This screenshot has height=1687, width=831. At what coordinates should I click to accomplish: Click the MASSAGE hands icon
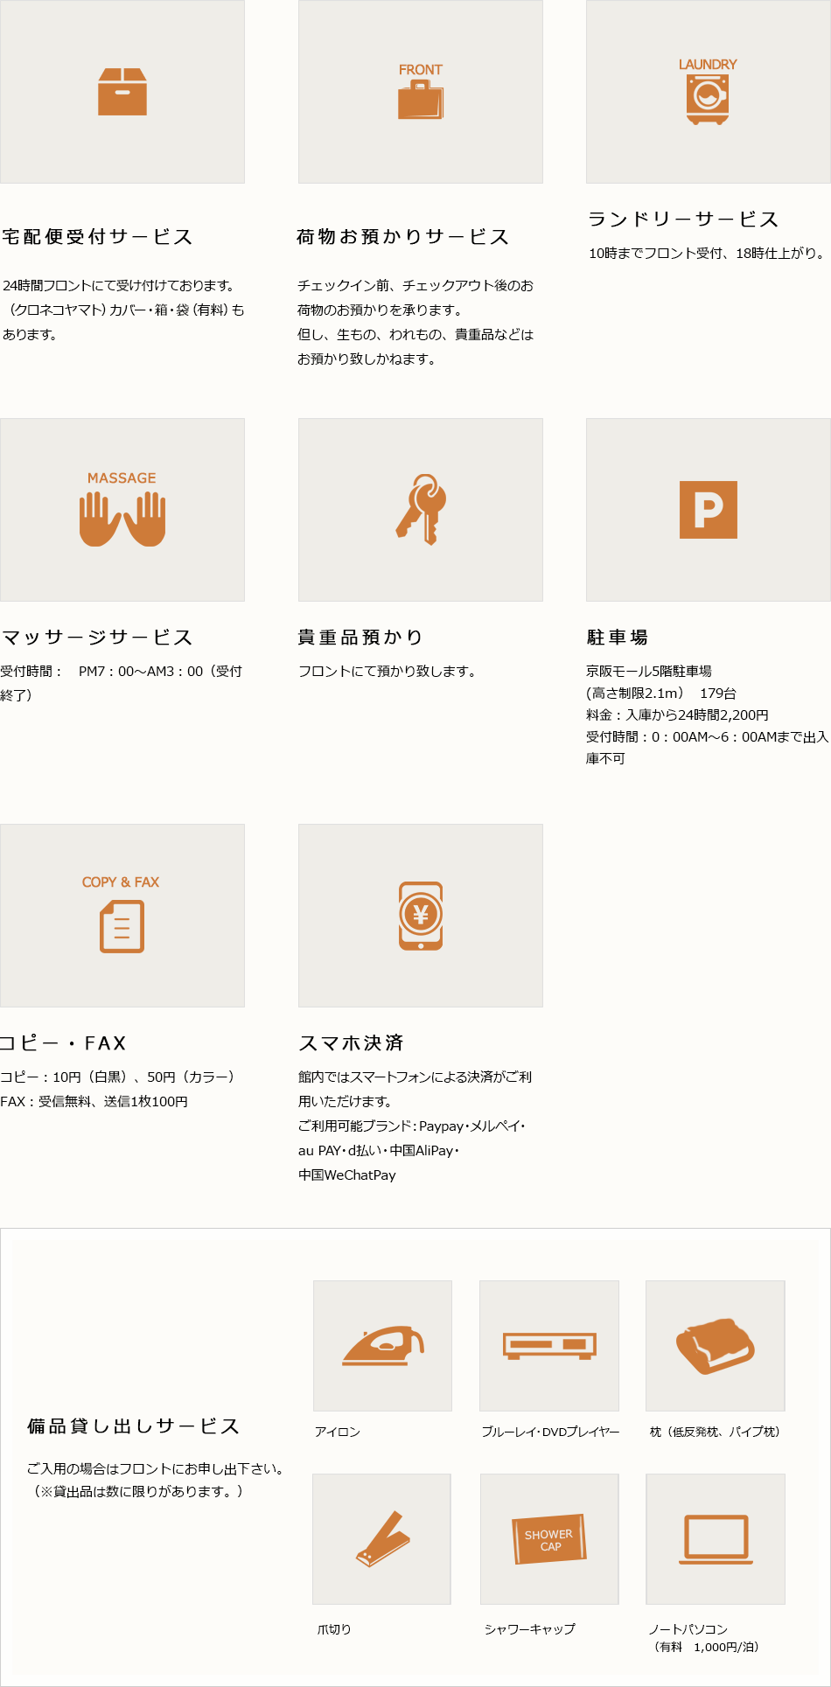pyautogui.click(x=122, y=518)
